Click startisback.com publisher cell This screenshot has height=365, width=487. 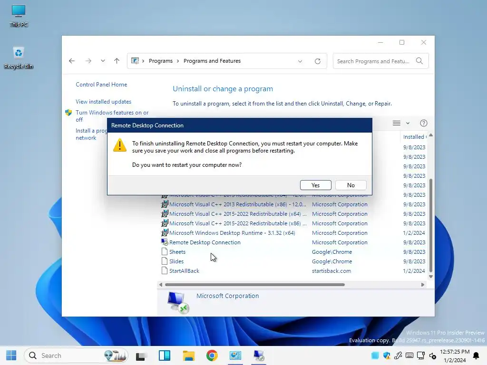tap(331, 270)
